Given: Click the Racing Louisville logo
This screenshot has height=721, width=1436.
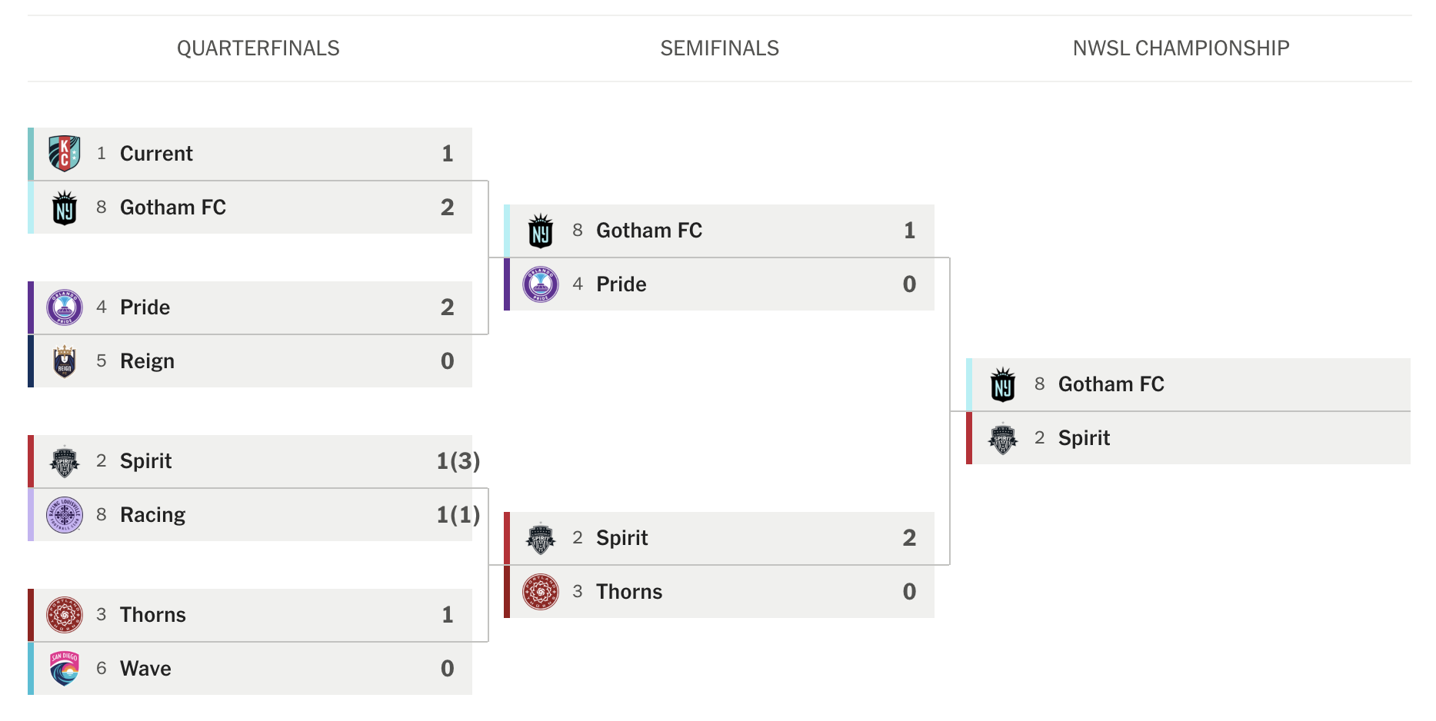Looking at the screenshot, I should 65,515.
